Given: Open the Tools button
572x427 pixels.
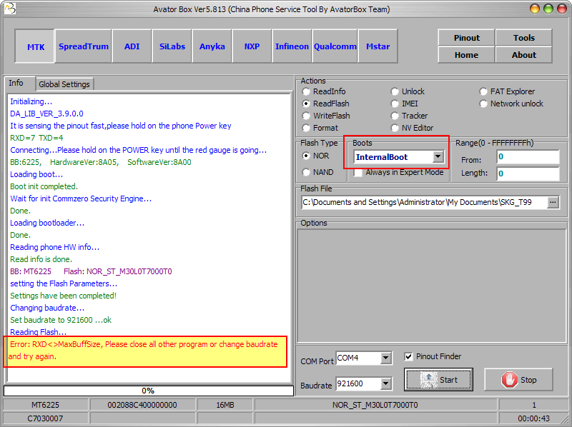Looking at the screenshot, I should click(524, 38).
